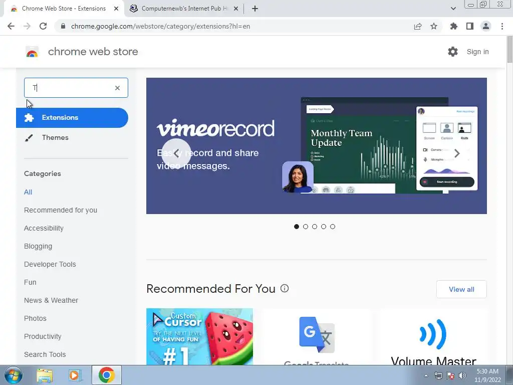The width and height of the screenshot is (513, 385).
Task: Open the Extensions puzzle icon in toolbar
Action: [454, 26]
